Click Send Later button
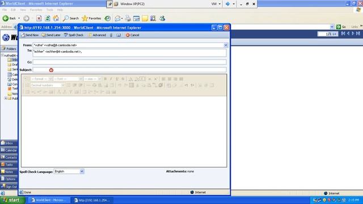The width and height of the screenshot is (363, 204). [51, 35]
